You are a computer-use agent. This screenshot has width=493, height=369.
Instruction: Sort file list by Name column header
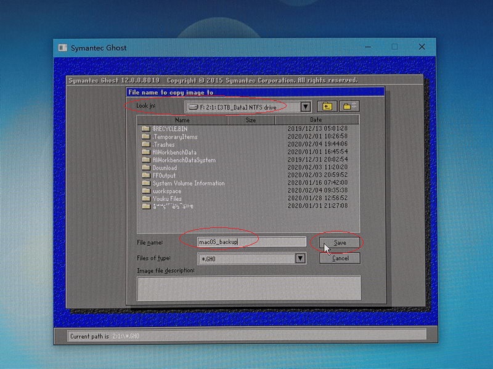182,120
